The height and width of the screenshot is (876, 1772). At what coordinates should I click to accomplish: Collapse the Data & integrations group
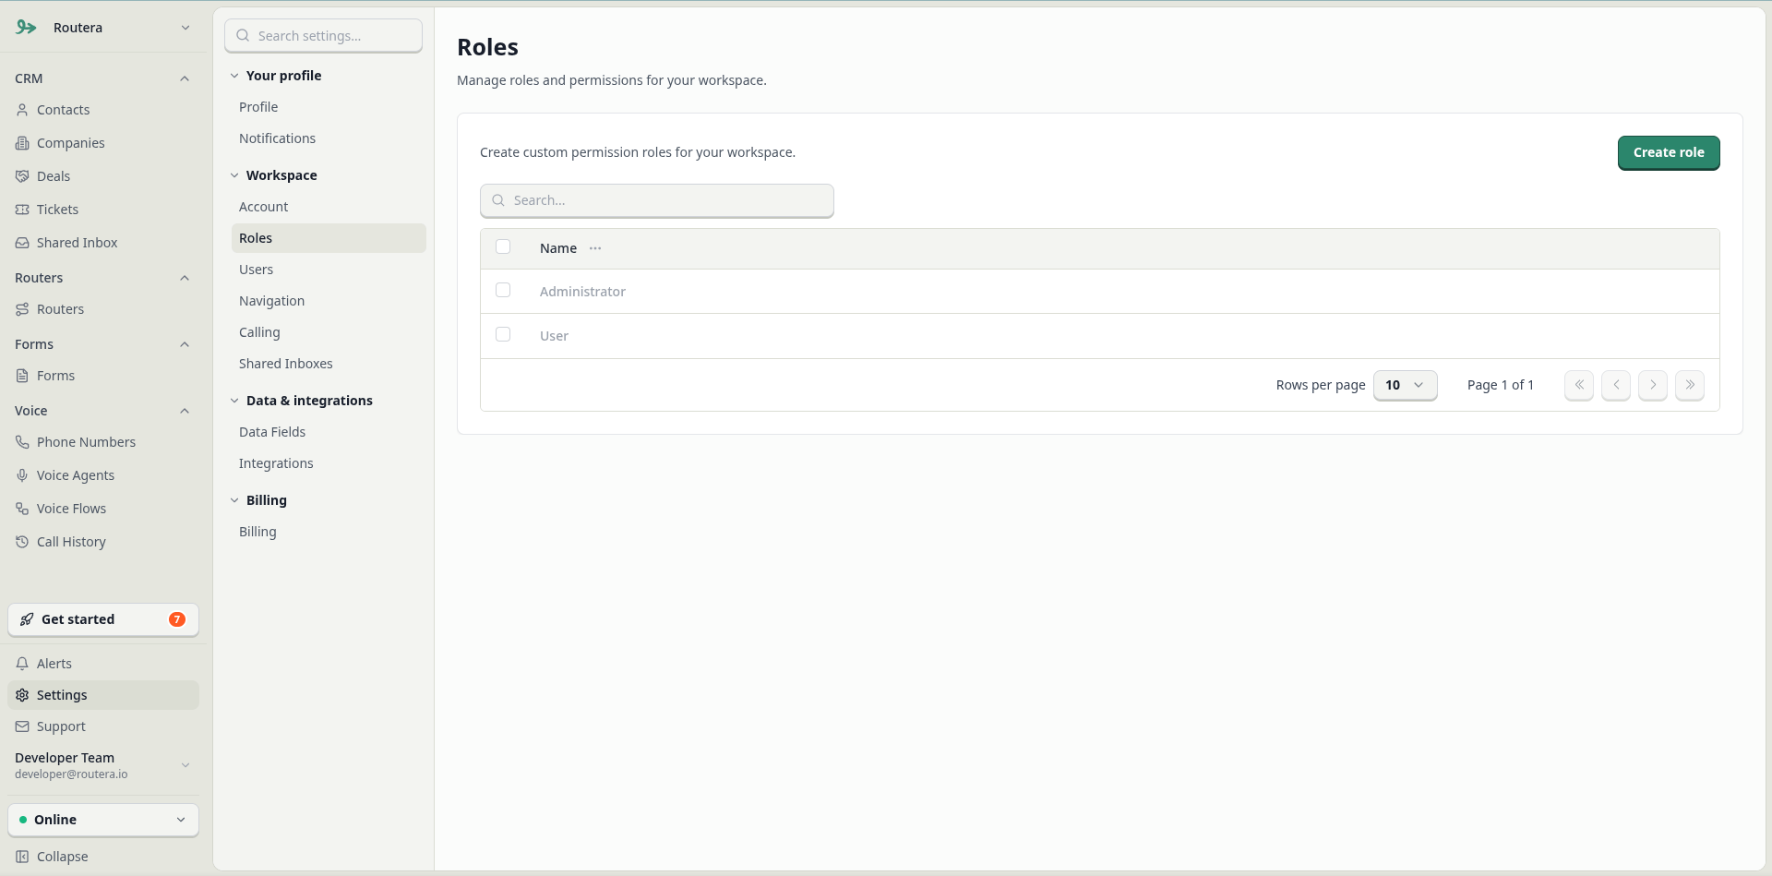pos(234,401)
